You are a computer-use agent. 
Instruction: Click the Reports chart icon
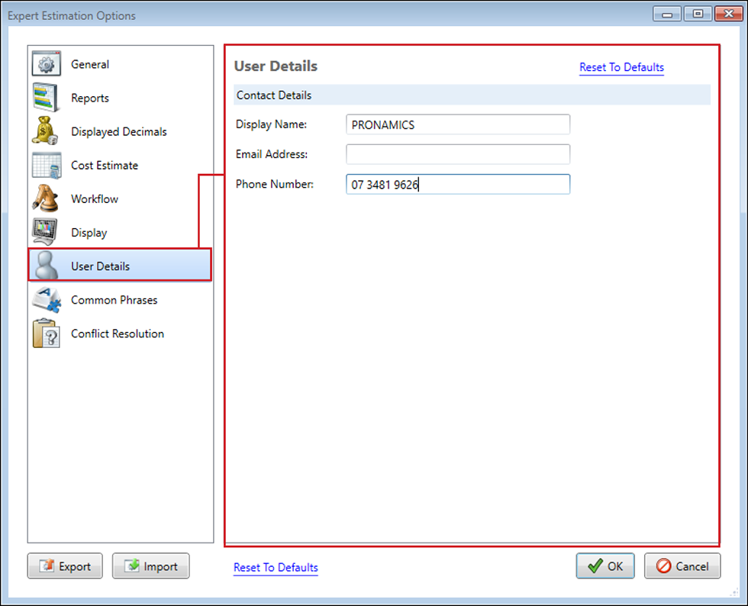46,98
